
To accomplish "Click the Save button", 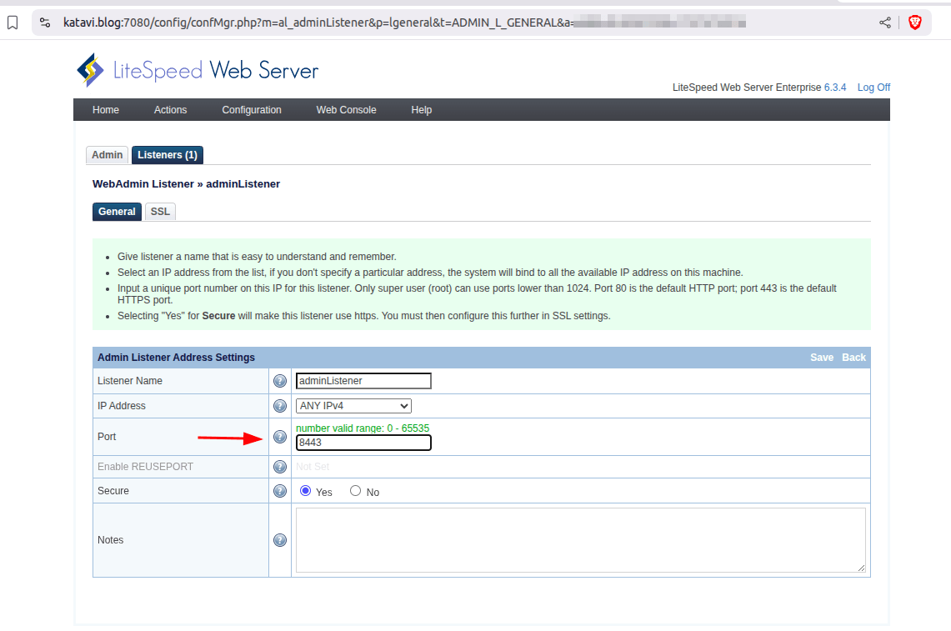I will coord(821,357).
